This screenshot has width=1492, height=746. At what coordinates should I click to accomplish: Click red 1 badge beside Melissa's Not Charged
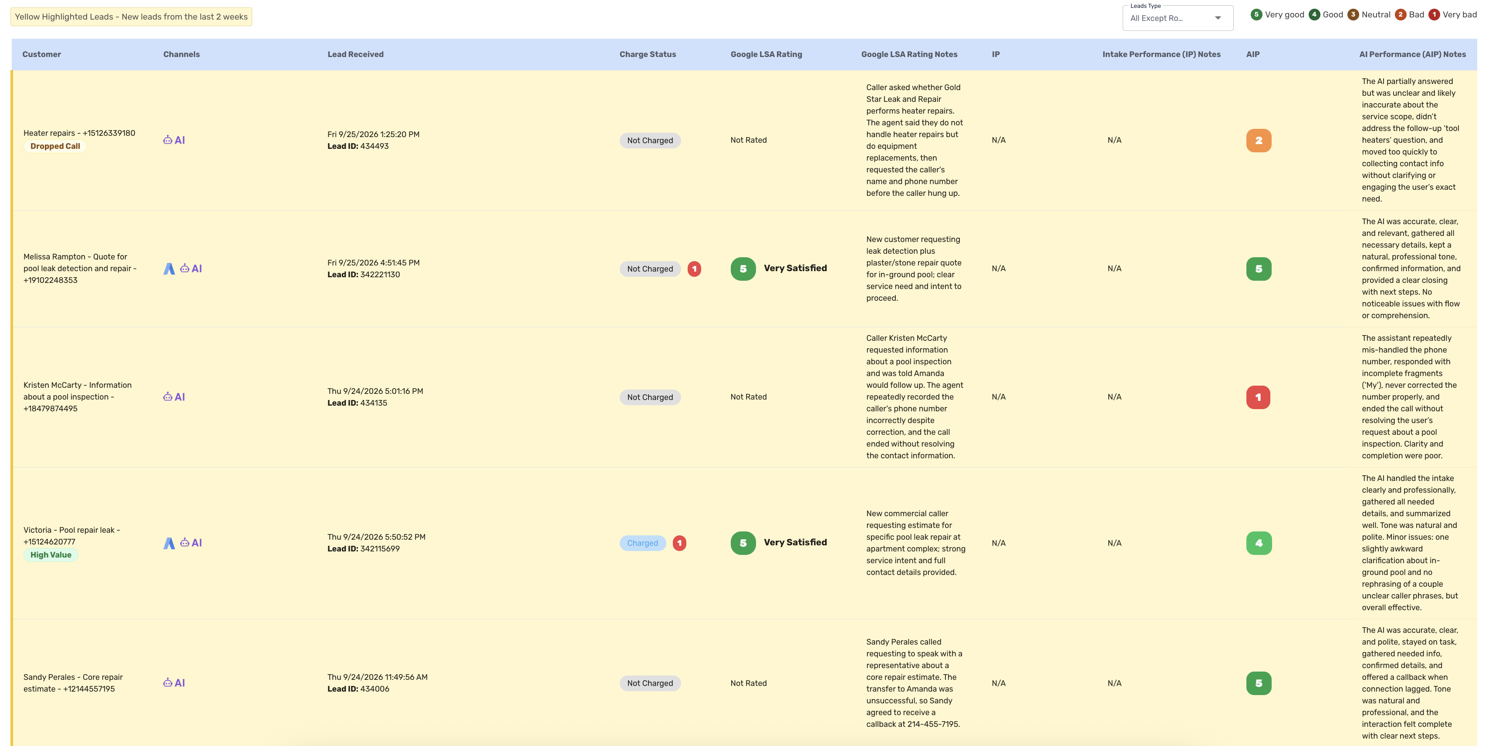click(694, 269)
